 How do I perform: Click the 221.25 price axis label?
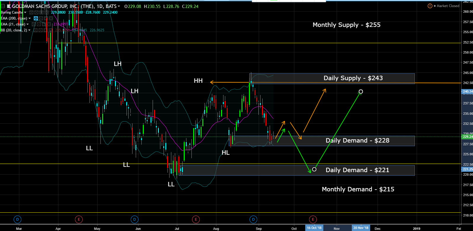(x=467, y=169)
